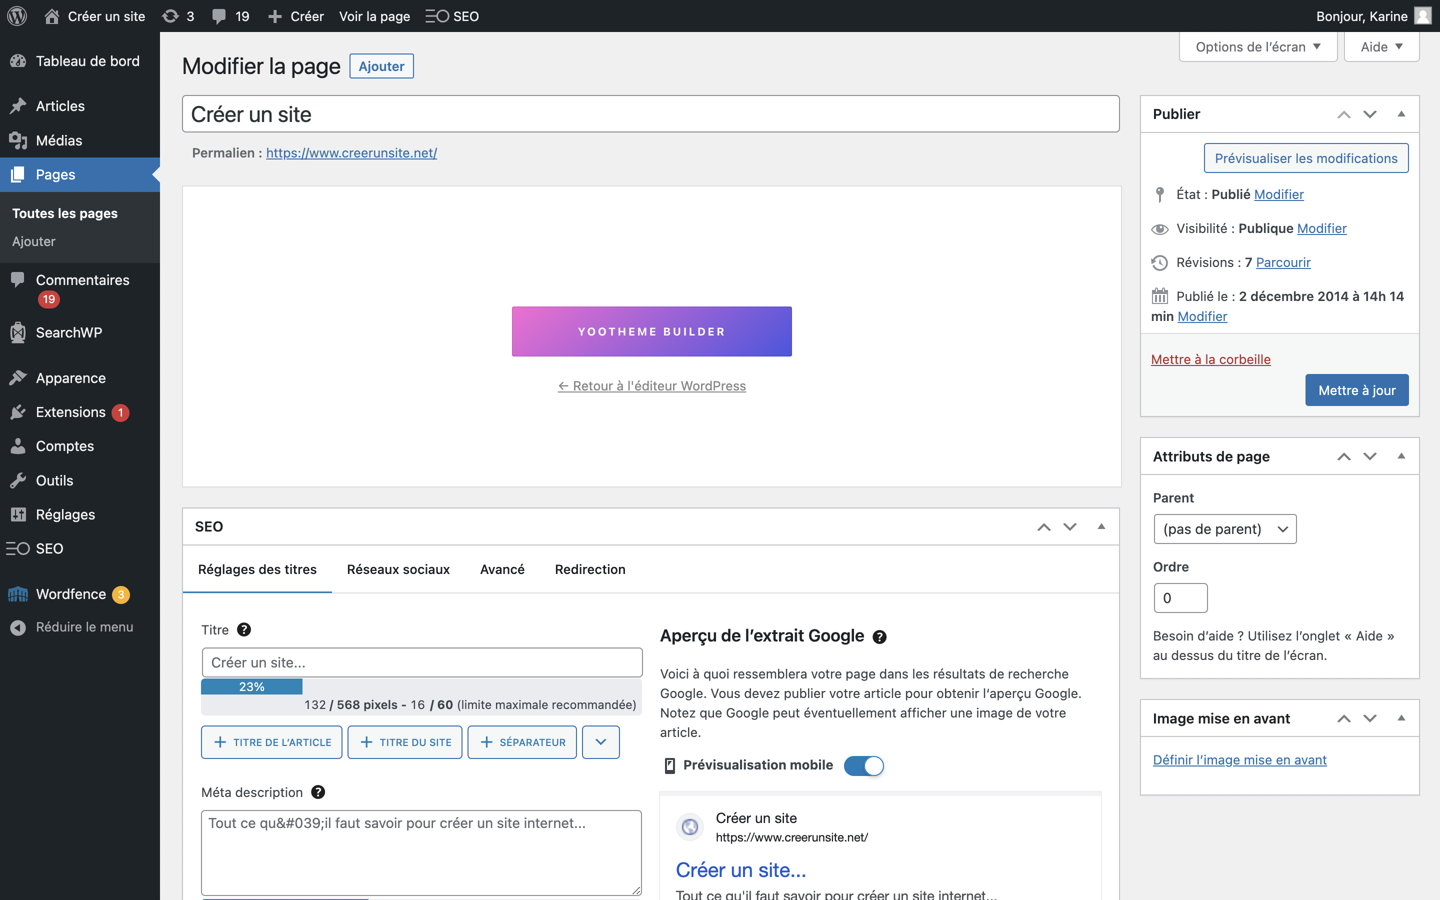Click the help icon beside Méta description
Image resolution: width=1440 pixels, height=900 pixels.
click(x=318, y=792)
